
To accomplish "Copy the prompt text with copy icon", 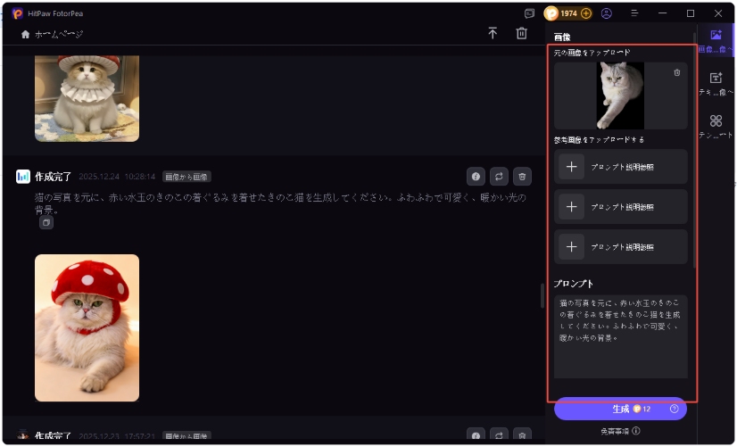I will [46, 223].
